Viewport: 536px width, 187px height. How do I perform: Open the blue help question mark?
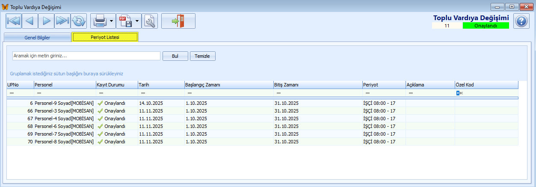click(521, 21)
